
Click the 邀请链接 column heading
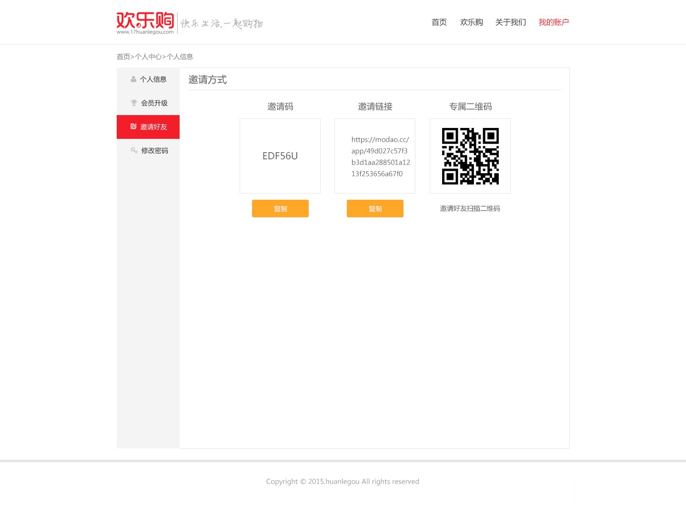[375, 107]
